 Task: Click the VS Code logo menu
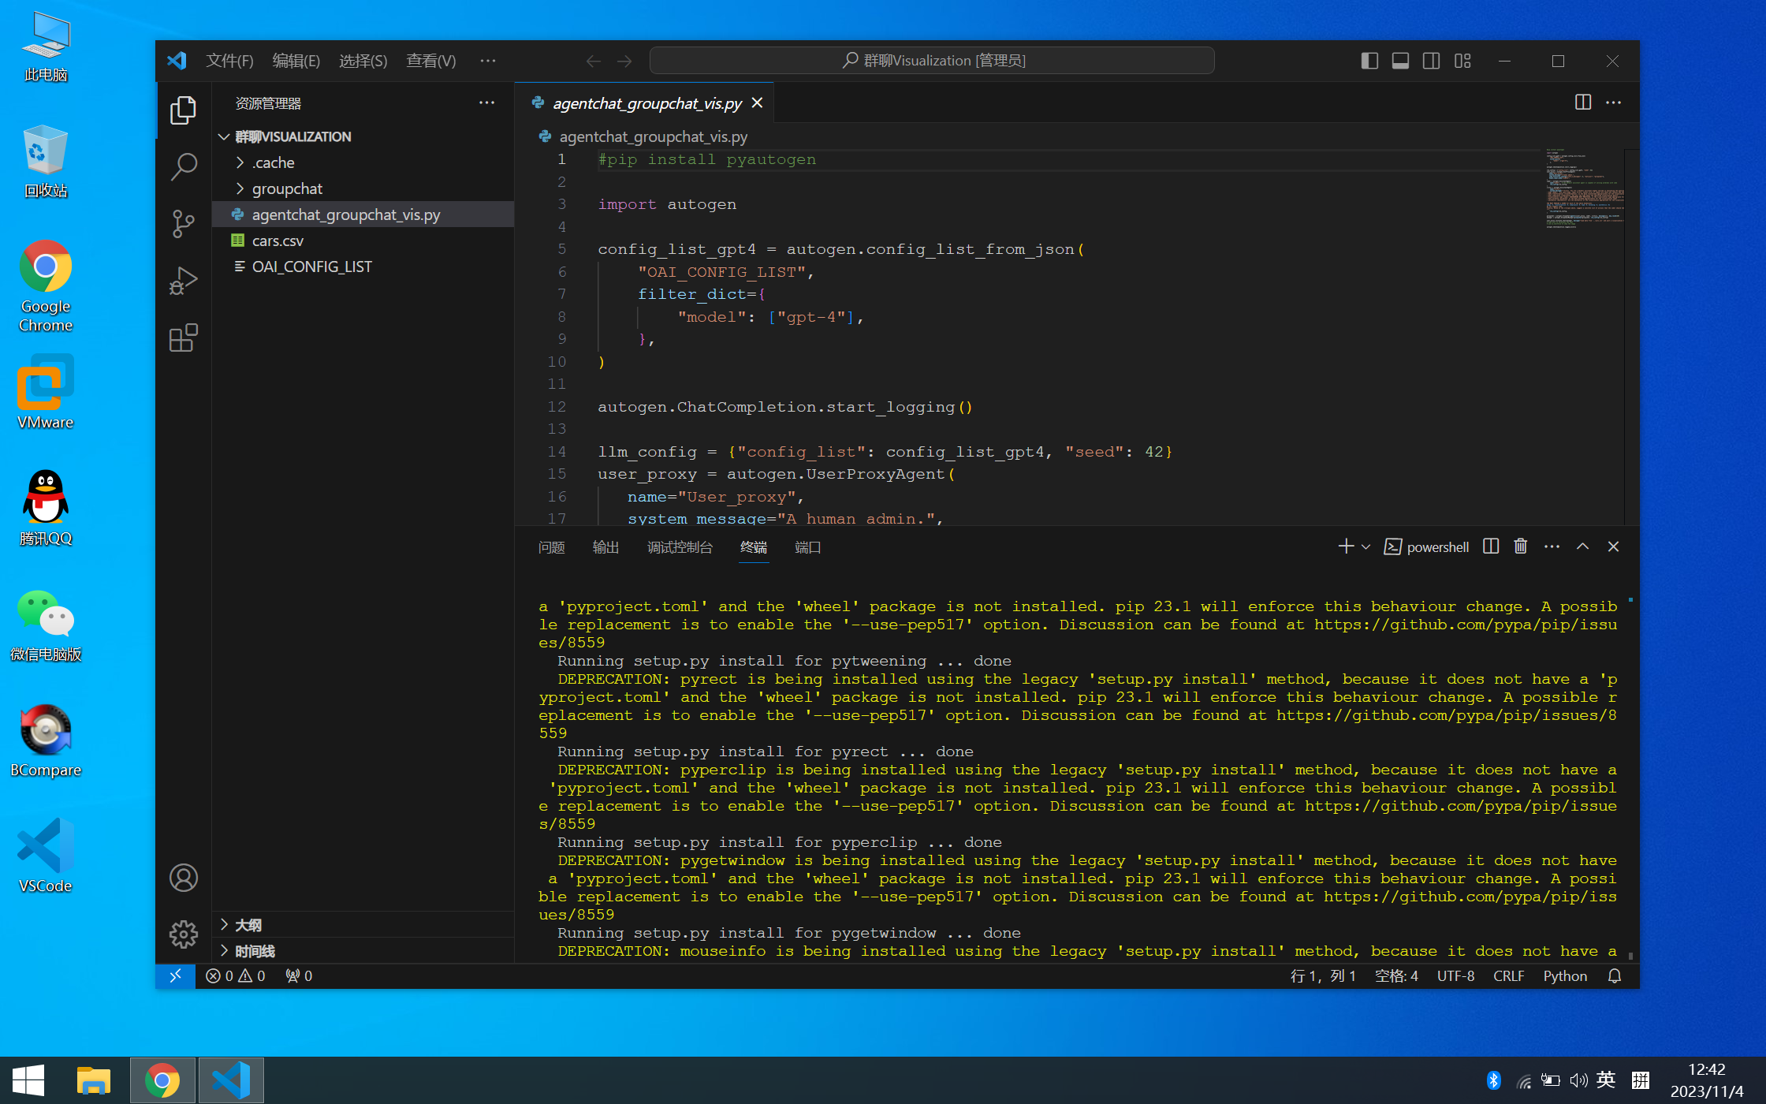tap(177, 61)
